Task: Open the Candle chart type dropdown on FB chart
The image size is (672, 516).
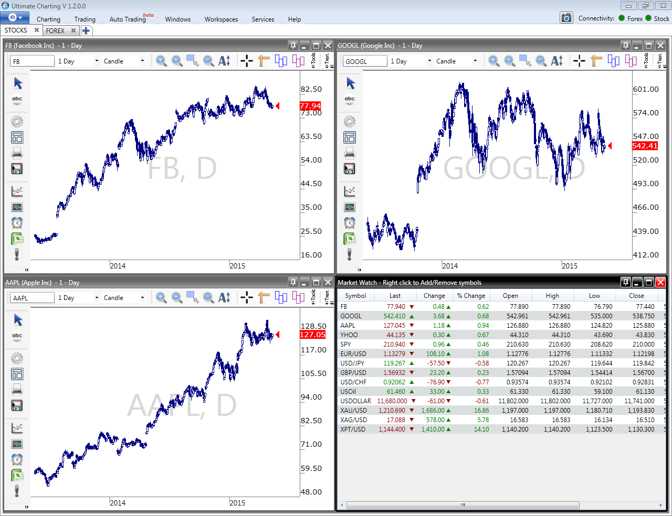Action: tap(142, 61)
